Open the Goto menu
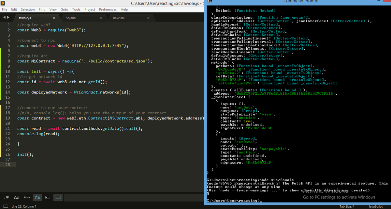The width and height of the screenshot is (391, 209). tap(64, 9)
